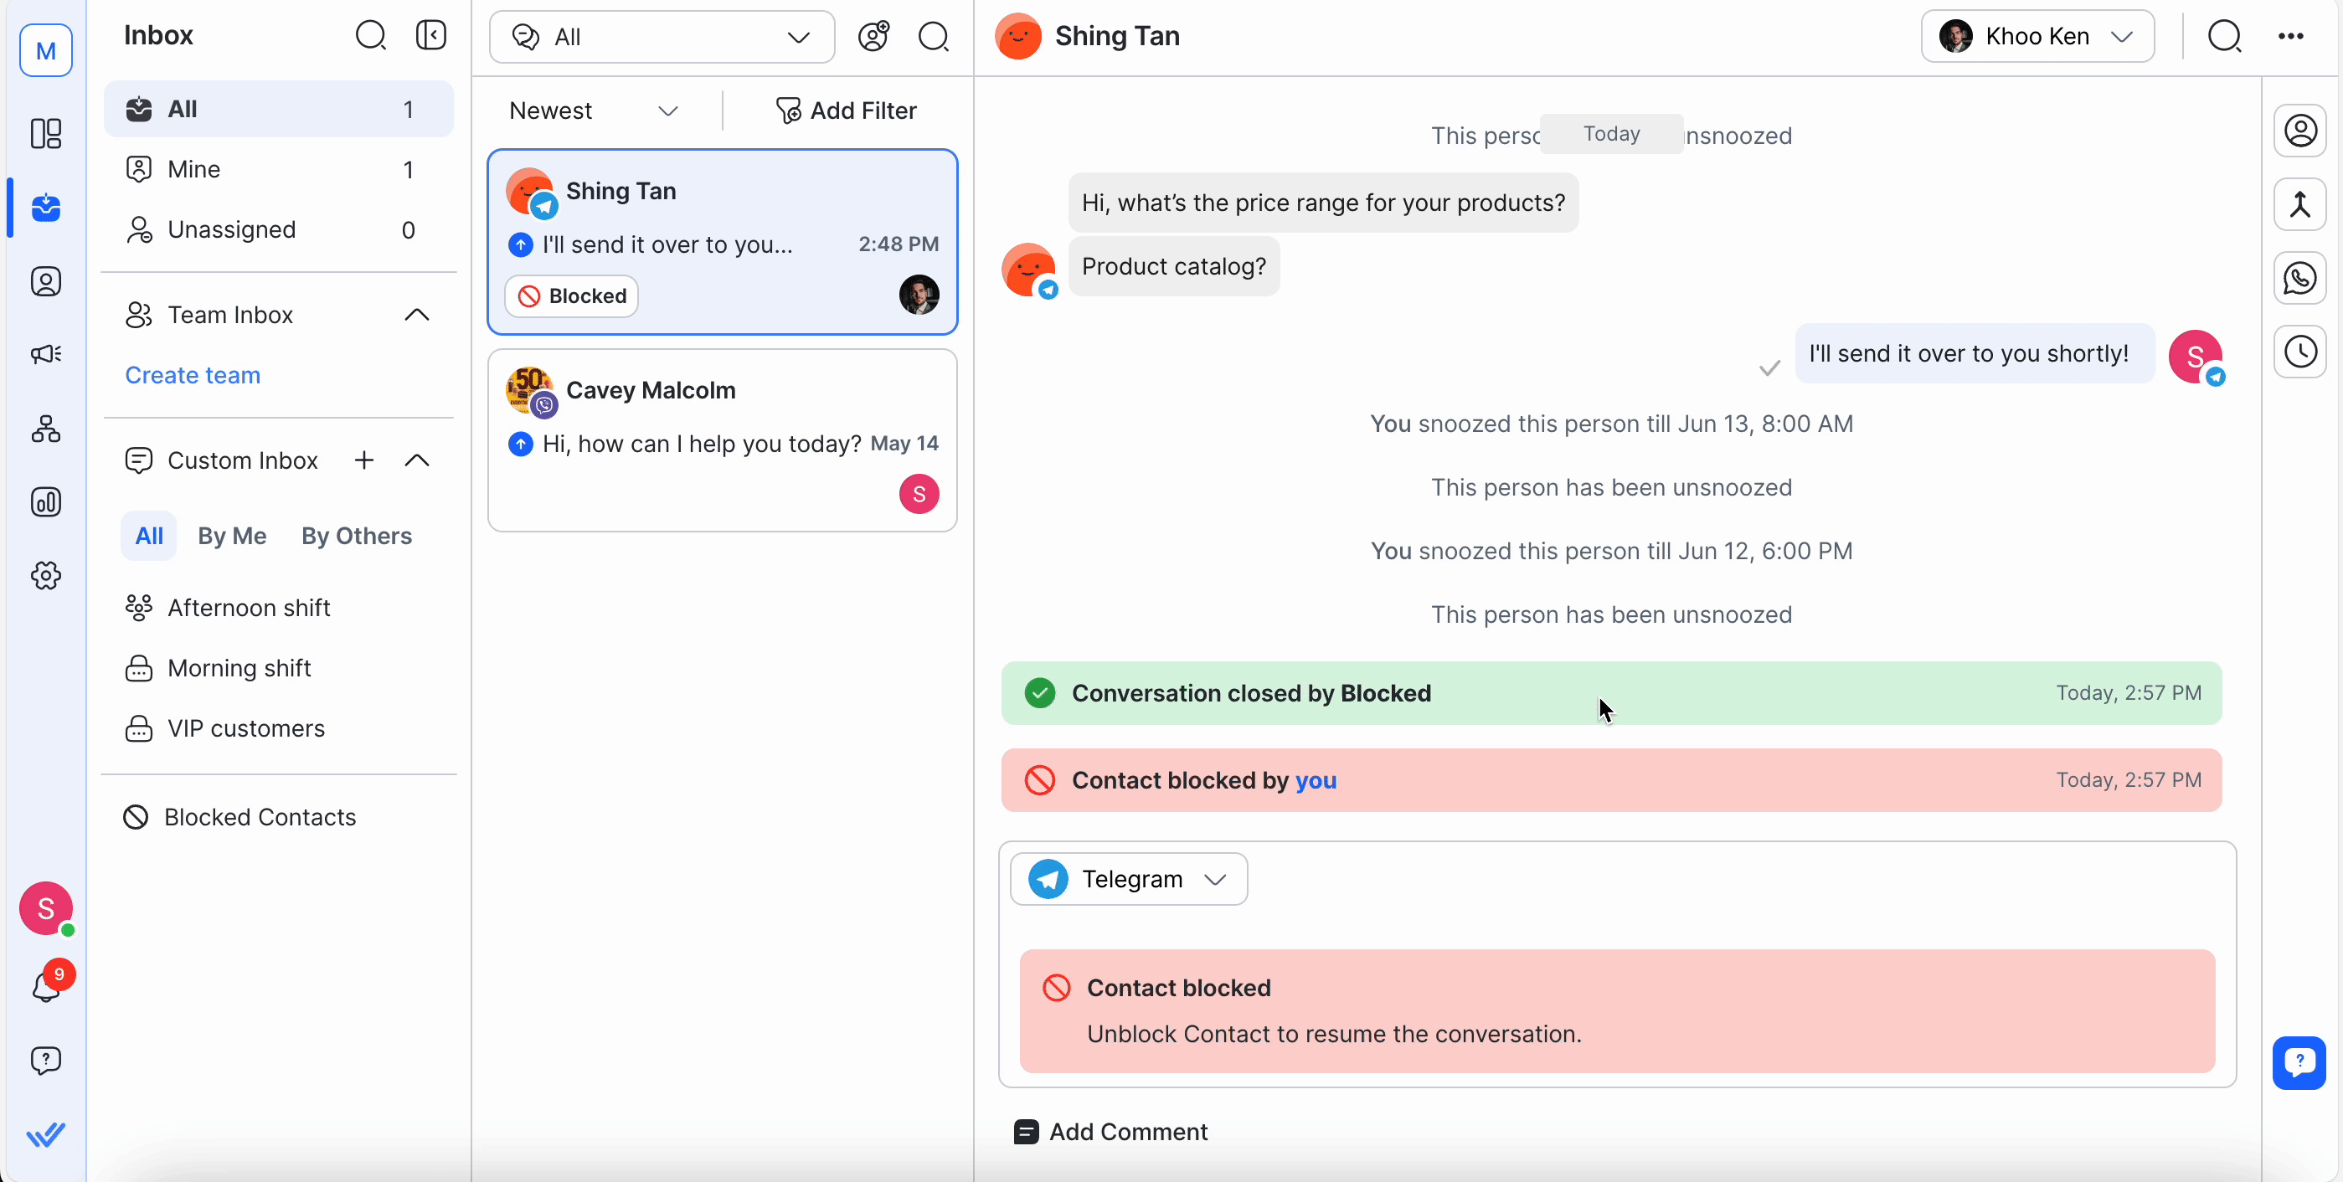Switch to the By Me filter tab

coord(232,536)
